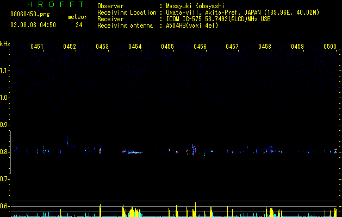Image resolution: width=342 pixels, height=217 pixels.
Task: Click the gray frequency range bar at left
Action: click(x=11, y=152)
